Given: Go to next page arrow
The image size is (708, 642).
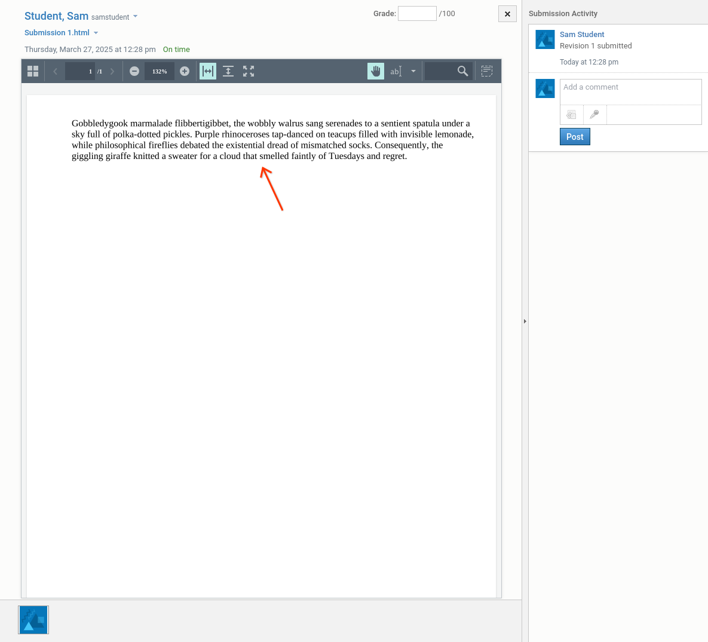Looking at the screenshot, I should 112,71.
